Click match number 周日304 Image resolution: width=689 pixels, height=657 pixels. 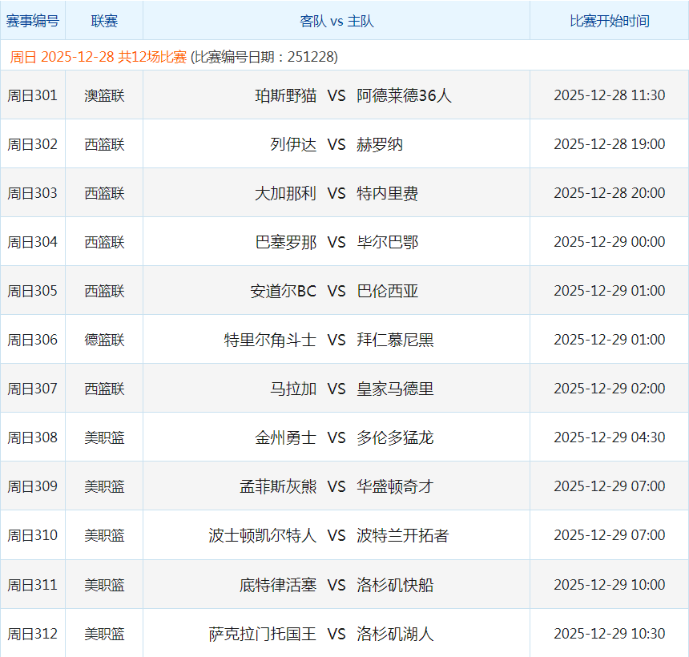coord(33,242)
